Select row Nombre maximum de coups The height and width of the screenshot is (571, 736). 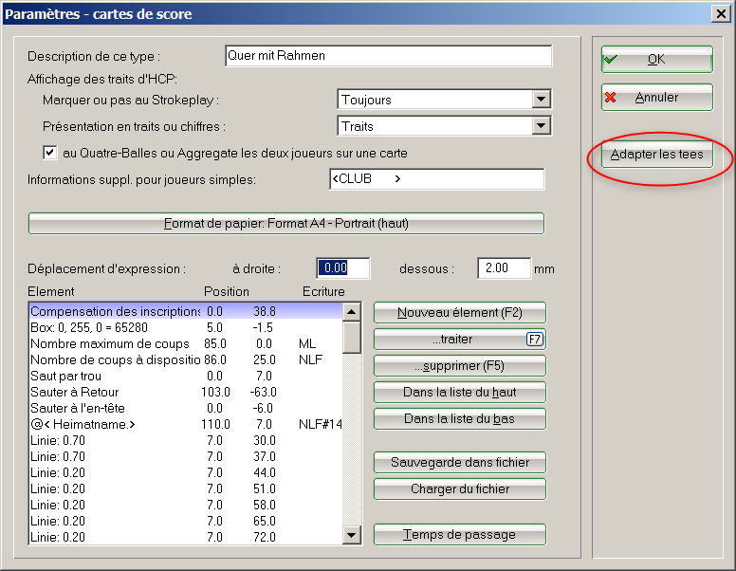tap(186, 343)
